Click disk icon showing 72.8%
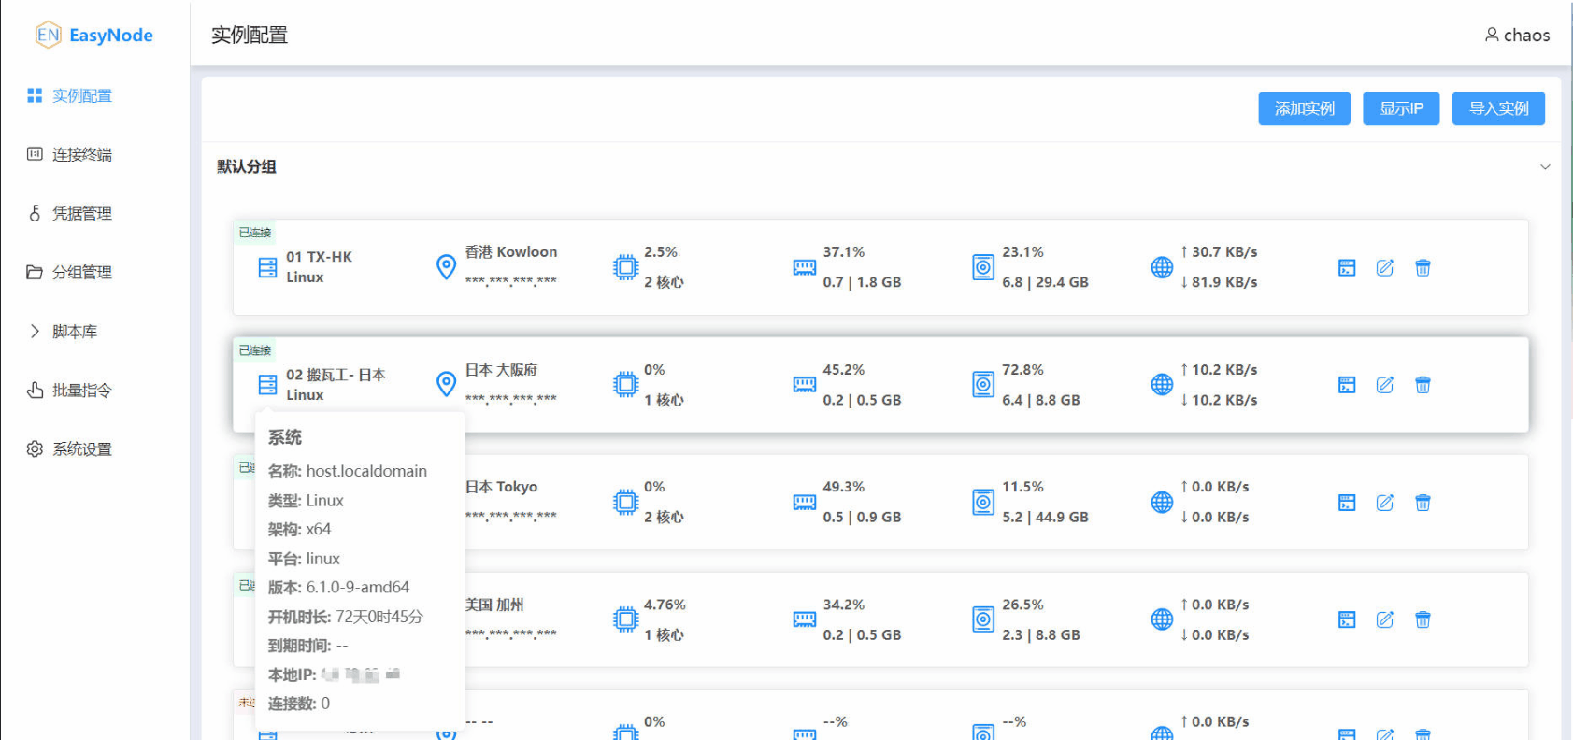1573x740 pixels. tap(983, 385)
